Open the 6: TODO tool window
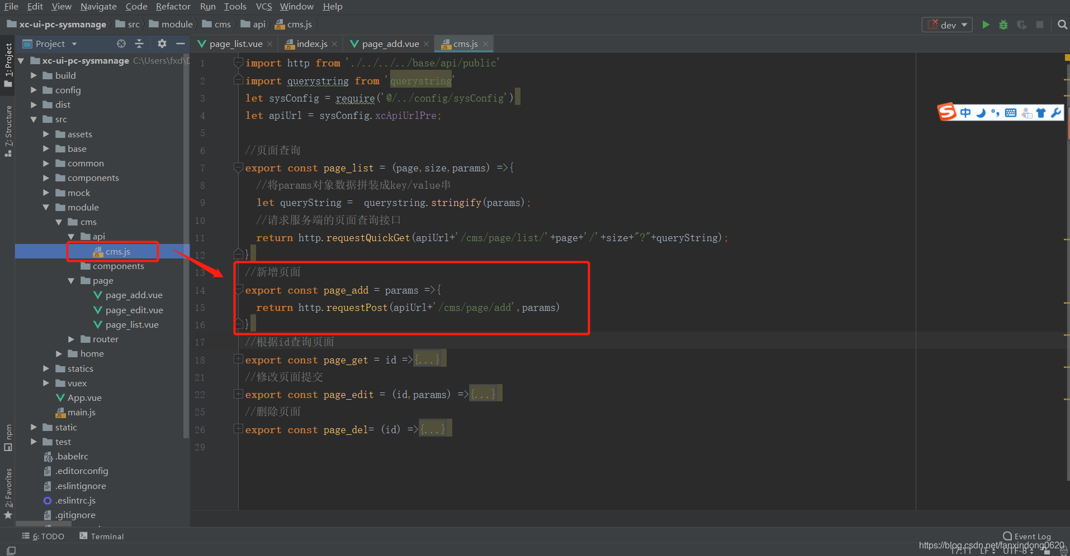 coord(44,536)
